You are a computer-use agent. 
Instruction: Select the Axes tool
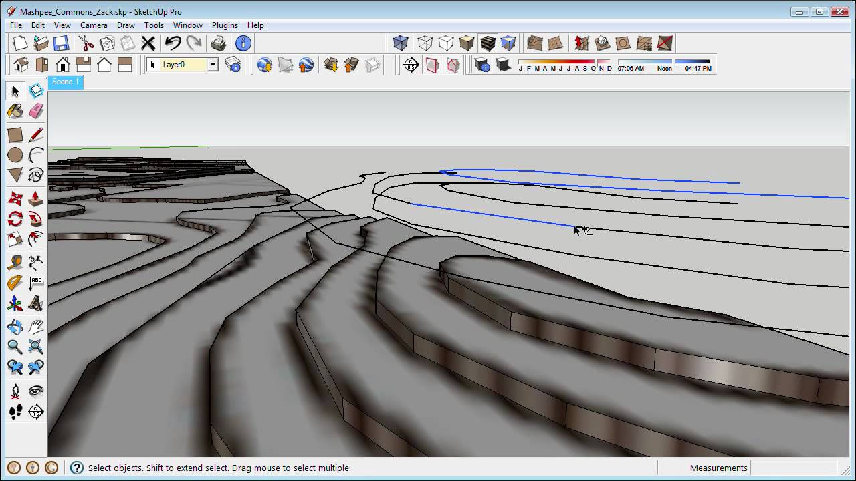[x=15, y=304]
